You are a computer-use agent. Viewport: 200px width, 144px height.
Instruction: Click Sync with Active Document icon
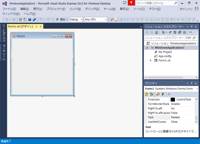(x=170, y=32)
